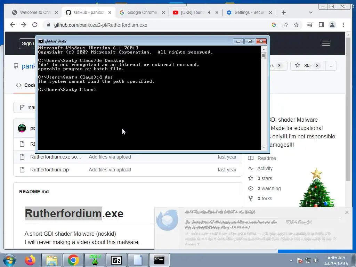Open Chrome profile avatar
Viewport: 356px width, 267px height.
[x=332, y=25]
